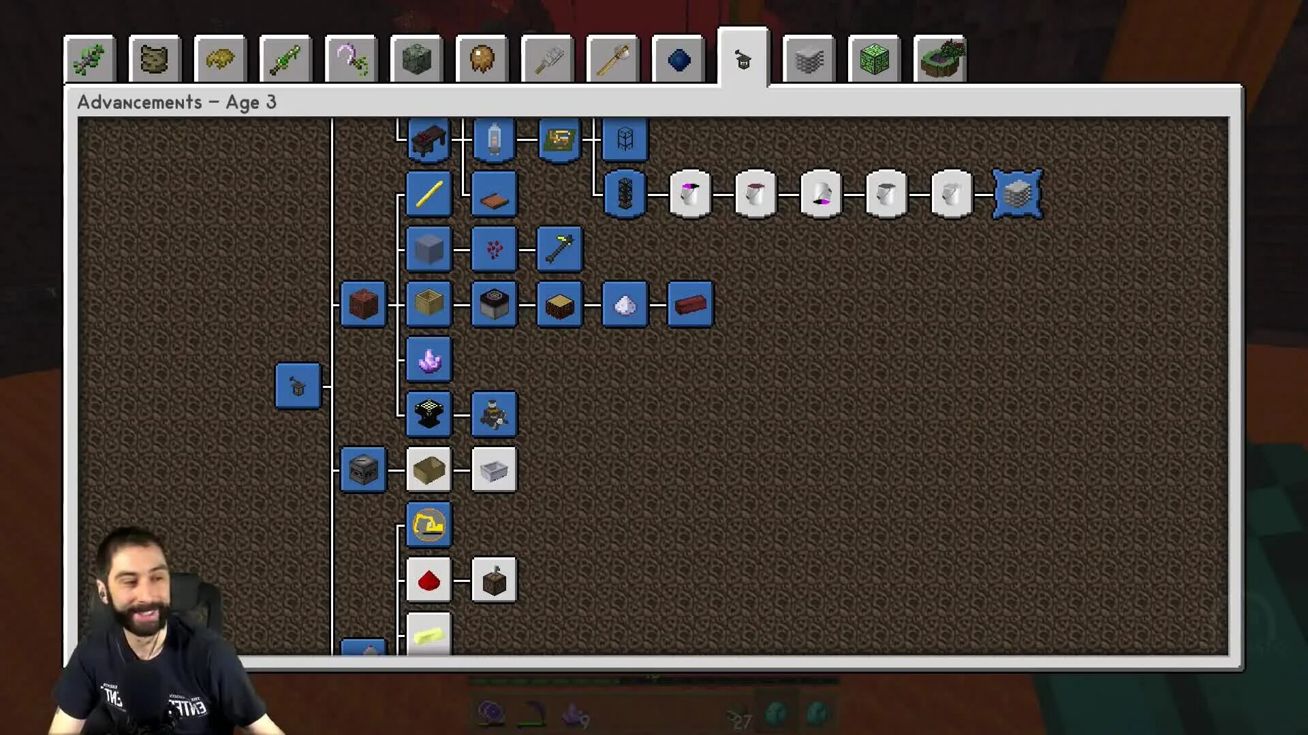Select the dark smeltery controller block advancement
The image size is (1308, 735).
[x=363, y=470]
